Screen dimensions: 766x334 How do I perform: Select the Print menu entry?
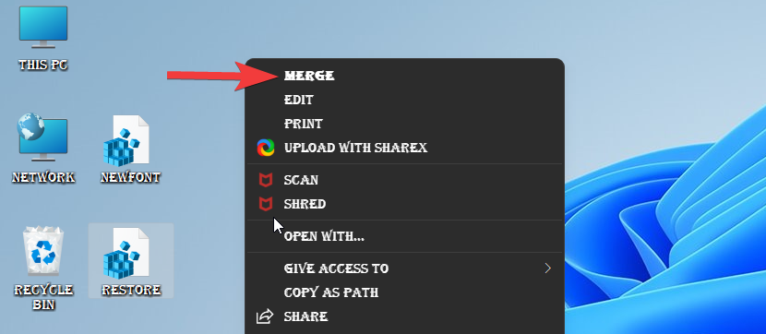[303, 124]
